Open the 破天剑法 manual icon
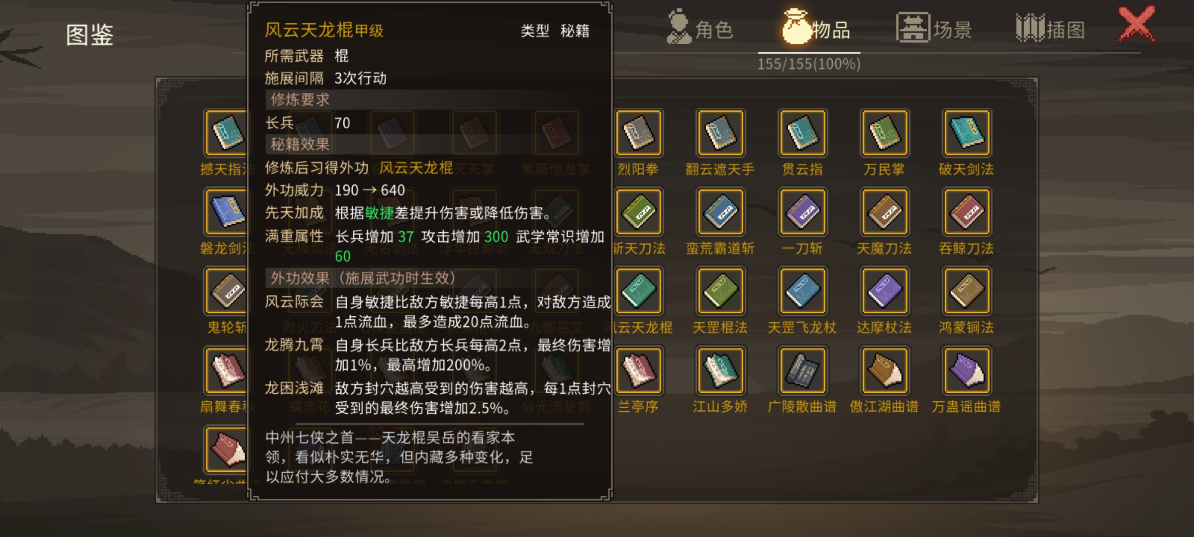This screenshot has width=1194, height=537. pyautogui.click(x=967, y=133)
